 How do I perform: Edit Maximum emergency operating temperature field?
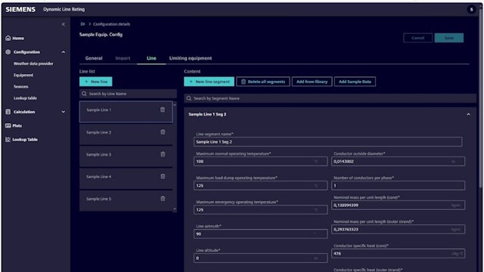point(260,210)
